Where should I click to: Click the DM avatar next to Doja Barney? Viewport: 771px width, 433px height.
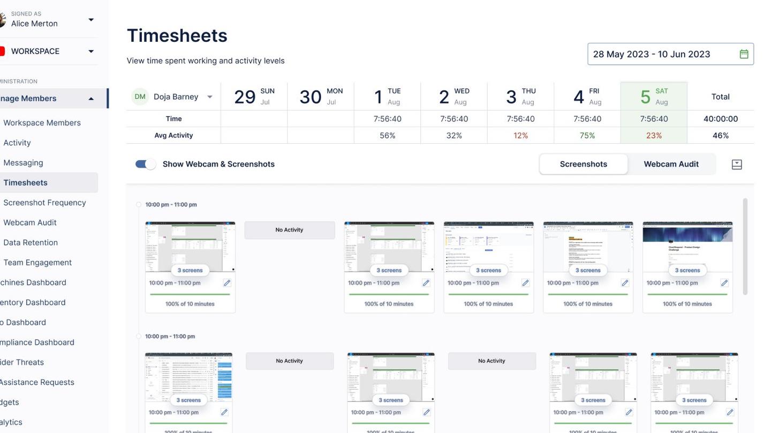pyautogui.click(x=140, y=97)
